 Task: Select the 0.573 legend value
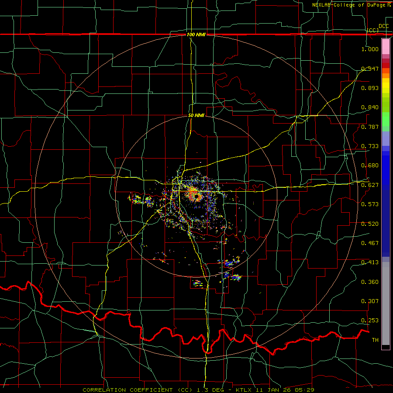click(x=370, y=204)
